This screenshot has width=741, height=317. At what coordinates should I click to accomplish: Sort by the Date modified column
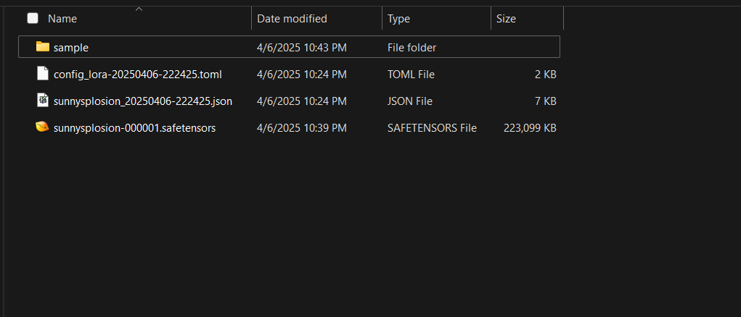pyautogui.click(x=292, y=19)
